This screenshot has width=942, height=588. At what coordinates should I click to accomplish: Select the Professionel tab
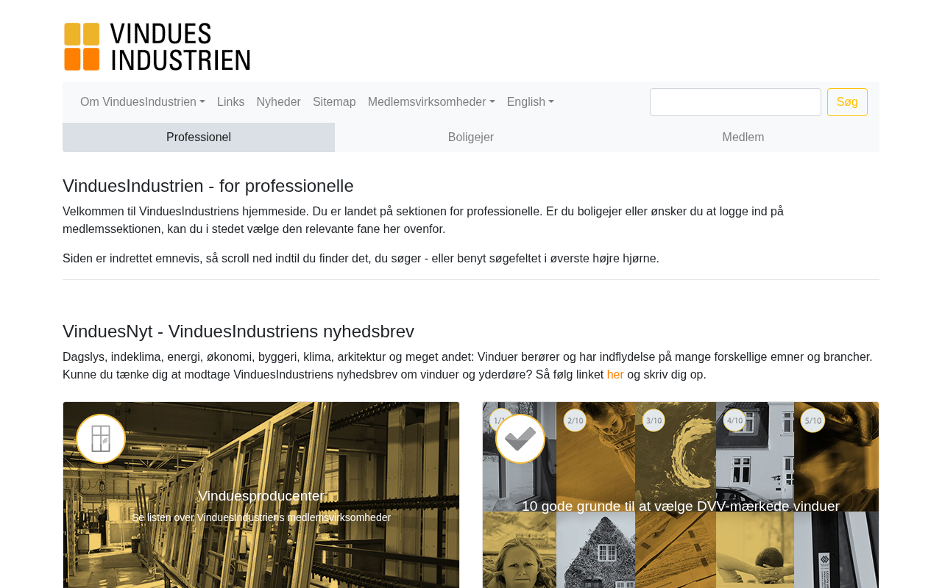tap(199, 137)
